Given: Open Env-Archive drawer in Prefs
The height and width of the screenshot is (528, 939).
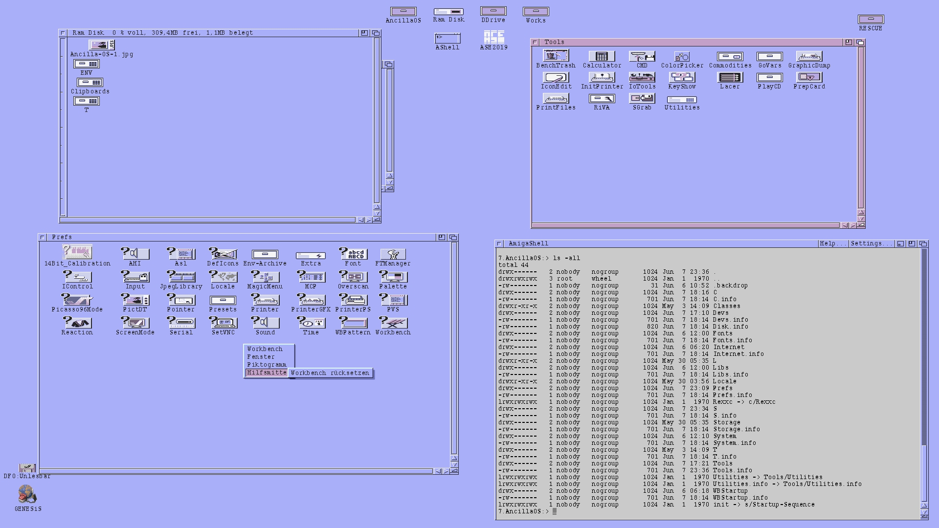Looking at the screenshot, I should tap(265, 255).
